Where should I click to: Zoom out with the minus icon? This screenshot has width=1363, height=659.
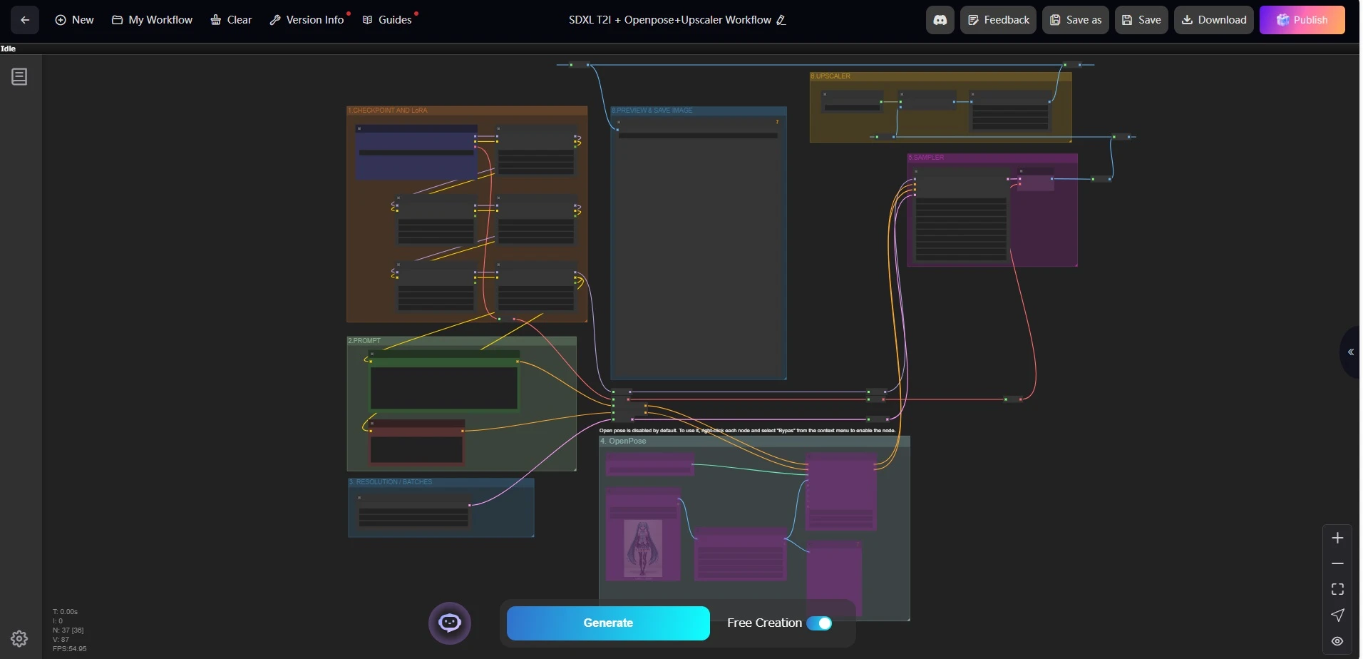(x=1337, y=563)
